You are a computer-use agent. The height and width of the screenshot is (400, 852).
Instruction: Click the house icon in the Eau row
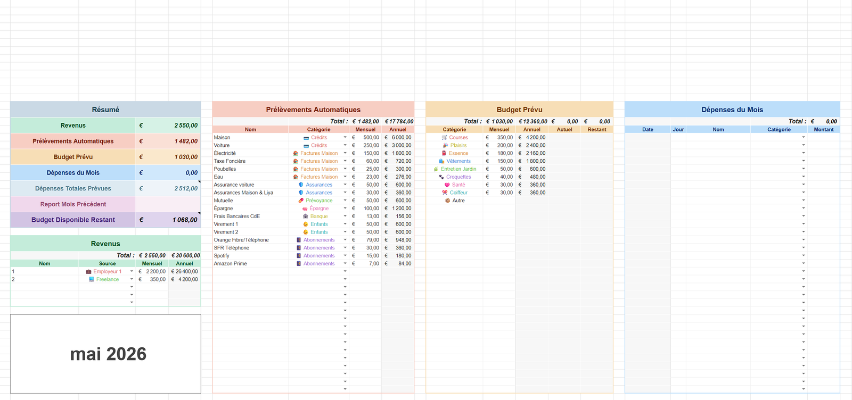coord(296,177)
